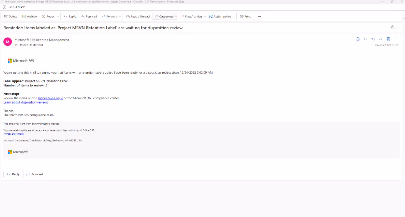Image resolution: width=405 pixels, height=217 pixels.
Task: Click the Microsoft Corporation address line
Action: pos(43,141)
